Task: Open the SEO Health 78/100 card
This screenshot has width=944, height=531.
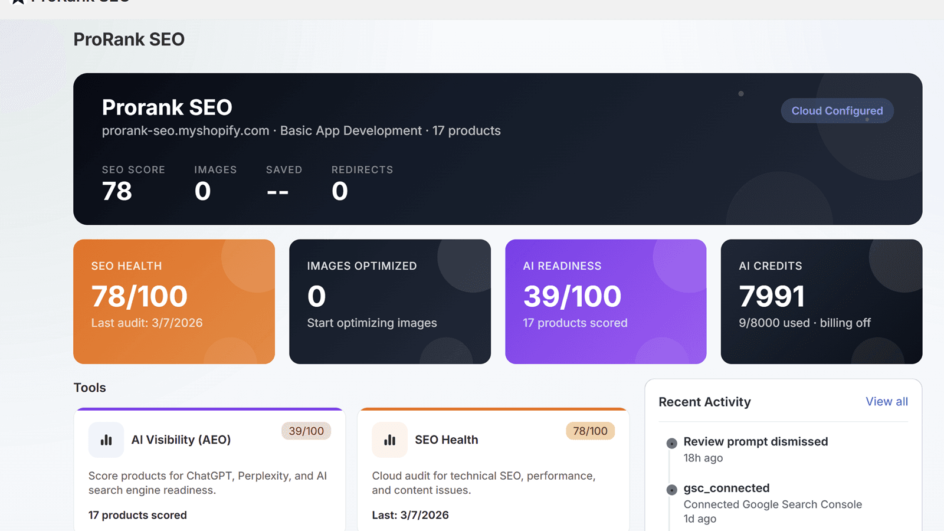Action: click(x=174, y=301)
